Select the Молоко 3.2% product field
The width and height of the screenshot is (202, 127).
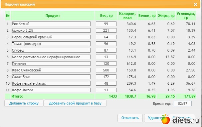click(51, 30)
